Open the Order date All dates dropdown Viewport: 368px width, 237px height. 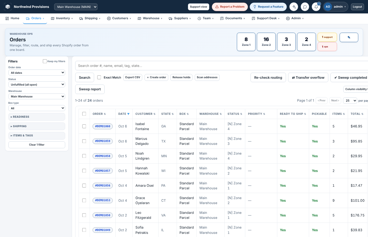37,73
